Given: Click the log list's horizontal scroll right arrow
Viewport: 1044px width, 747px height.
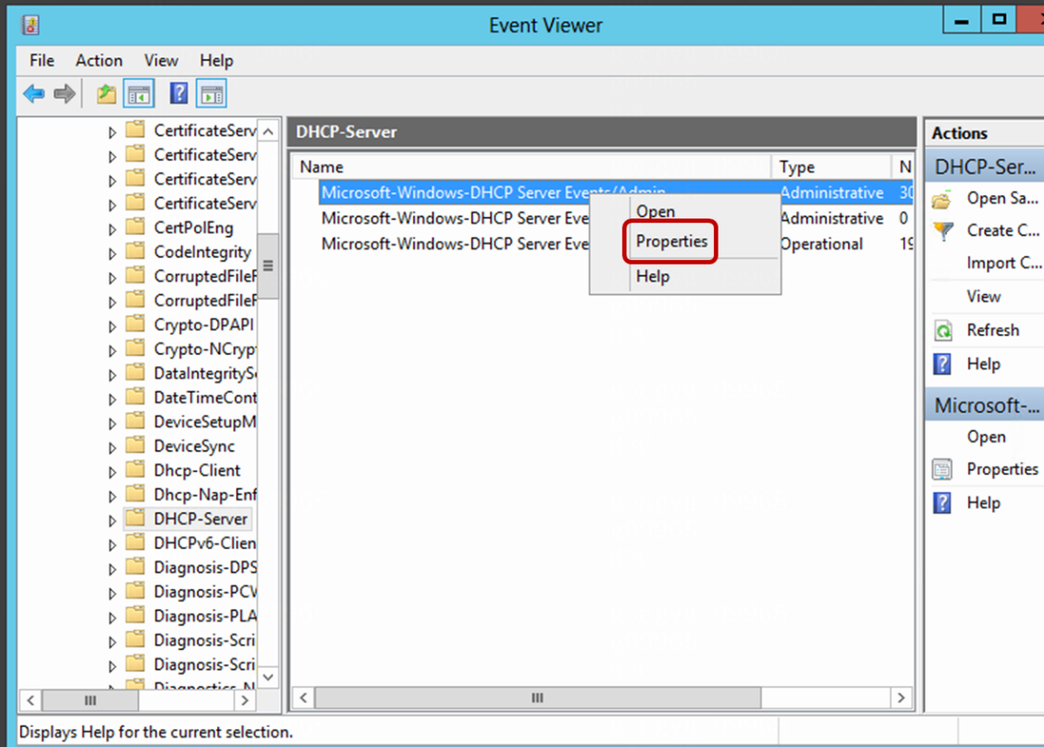Looking at the screenshot, I should click(x=901, y=698).
